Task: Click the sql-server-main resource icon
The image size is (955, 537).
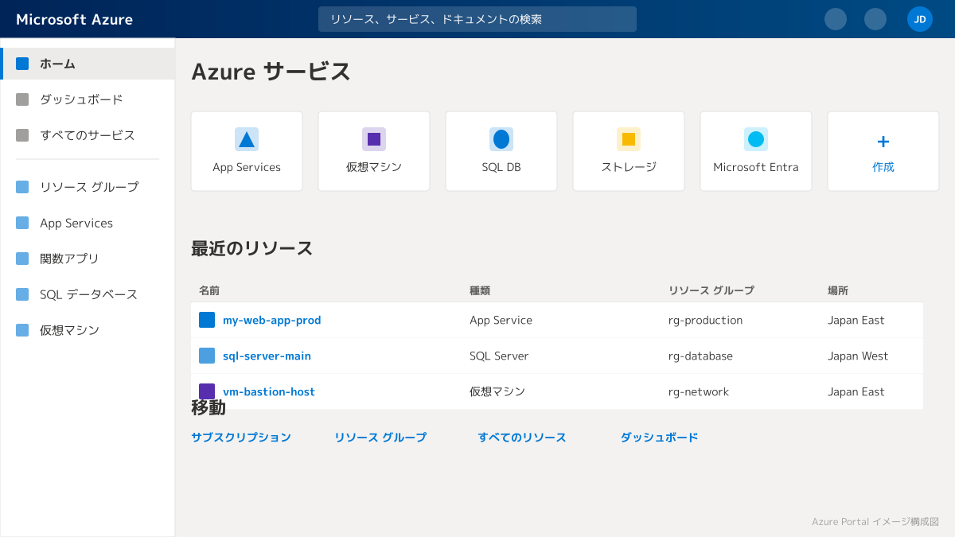Action: tap(207, 356)
